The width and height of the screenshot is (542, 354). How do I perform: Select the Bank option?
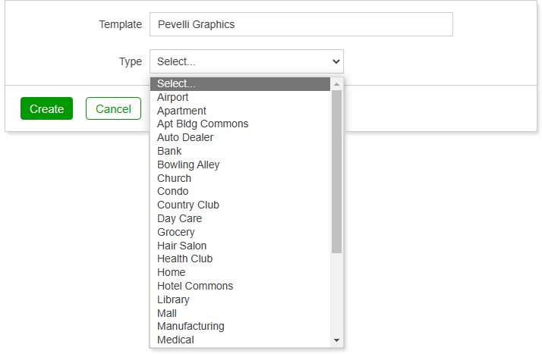point(240,151)
